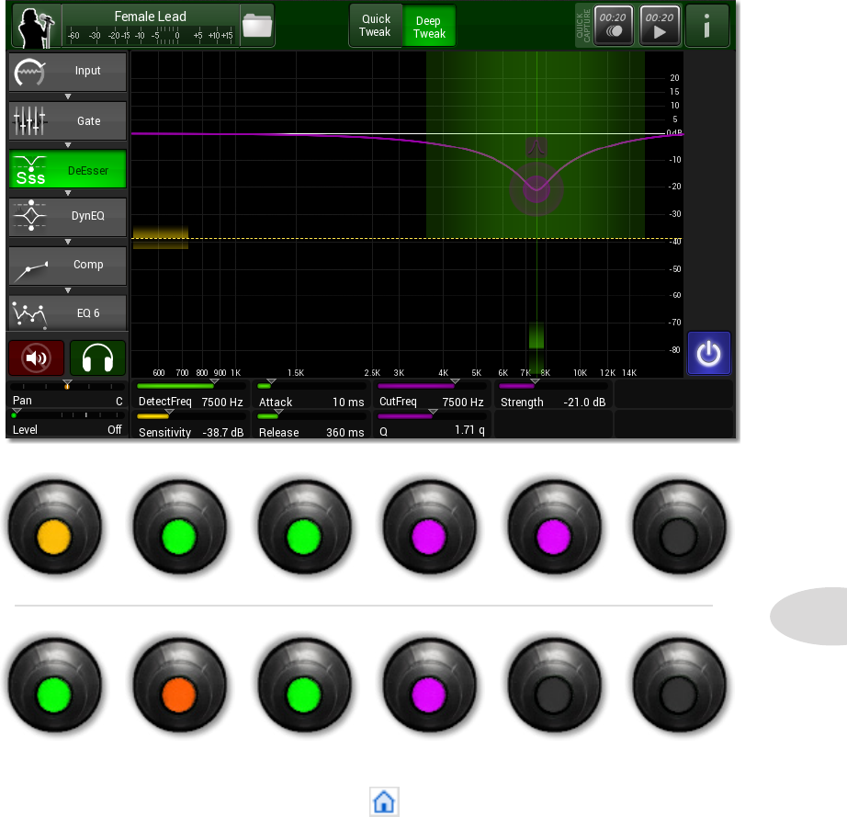Click the first green top-row knob

(179, 527)
